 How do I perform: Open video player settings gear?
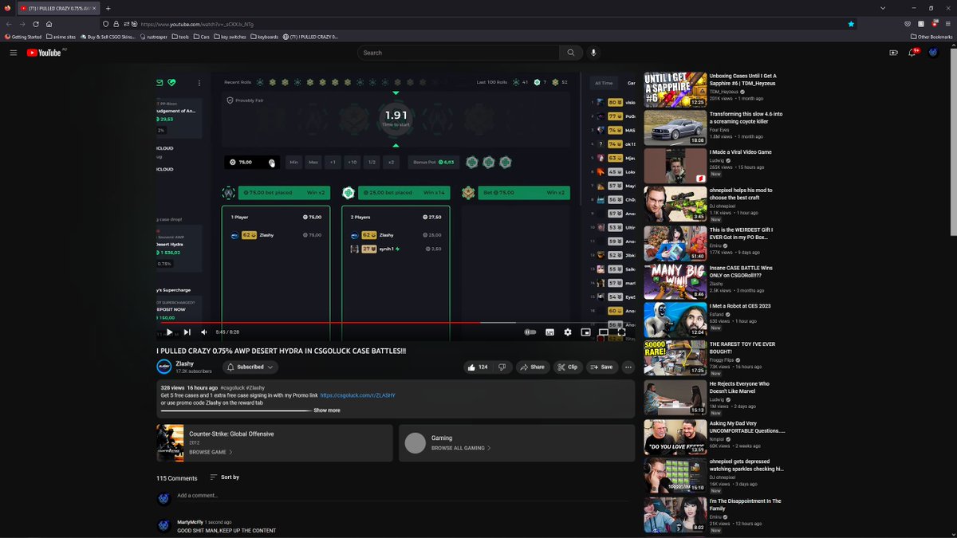coord(568,332)
